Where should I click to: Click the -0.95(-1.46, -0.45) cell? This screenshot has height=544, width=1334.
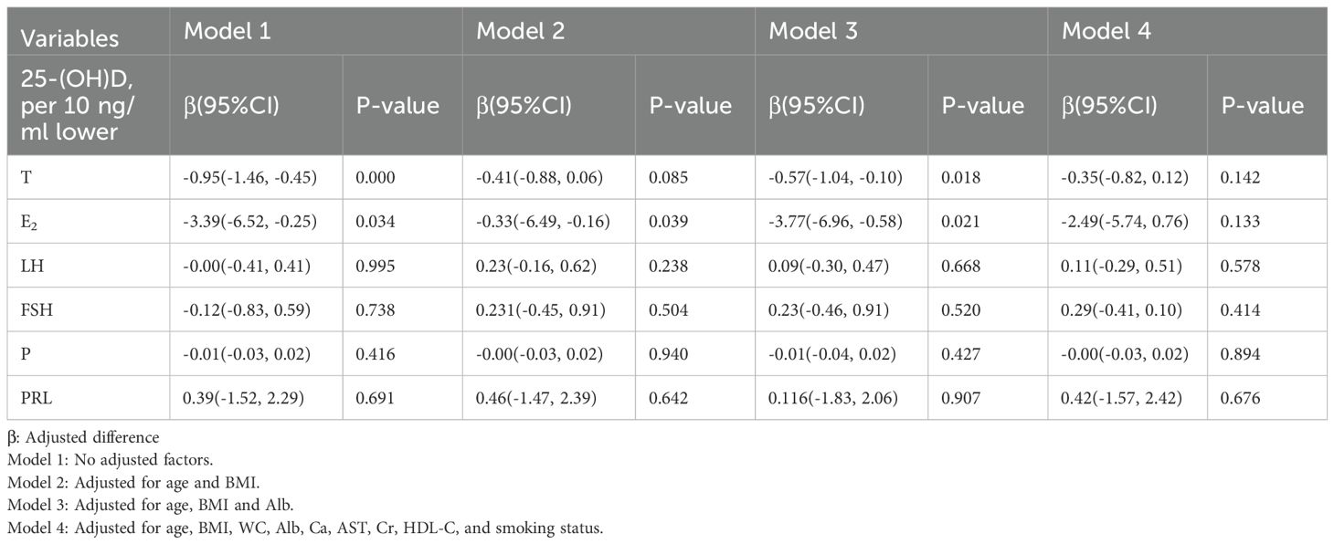pyautogui.click(x=249, y=177)
